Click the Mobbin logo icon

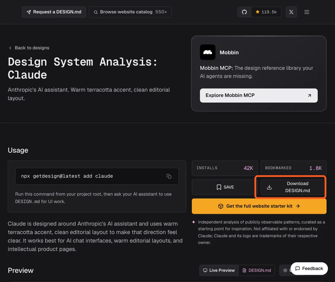point(208,52)
